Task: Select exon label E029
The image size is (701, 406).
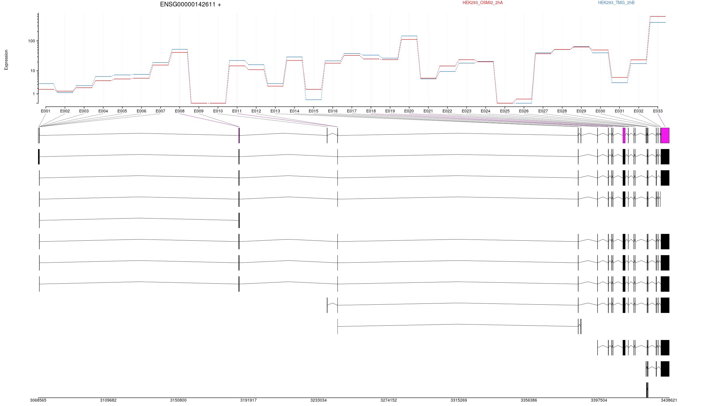Action: (581, 111)
